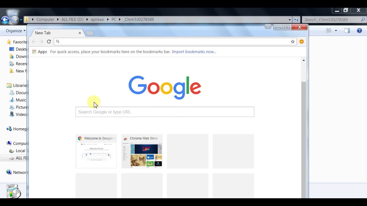The image size is (367, 206).
Task: Open Chrome menu orange circle icon
Action: click(x=302, y=41)
